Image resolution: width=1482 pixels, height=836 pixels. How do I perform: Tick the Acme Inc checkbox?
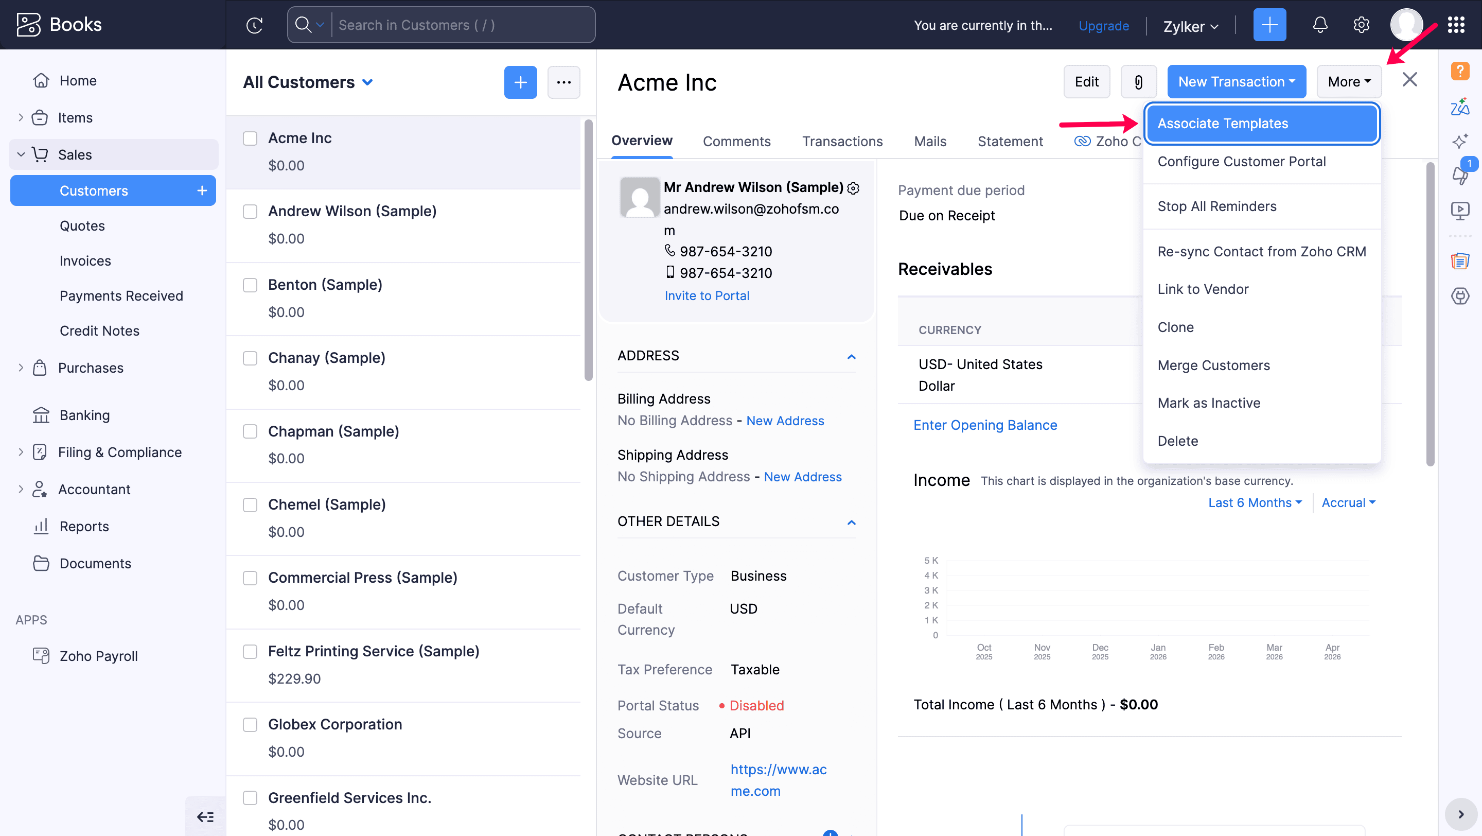pos(250,138)
